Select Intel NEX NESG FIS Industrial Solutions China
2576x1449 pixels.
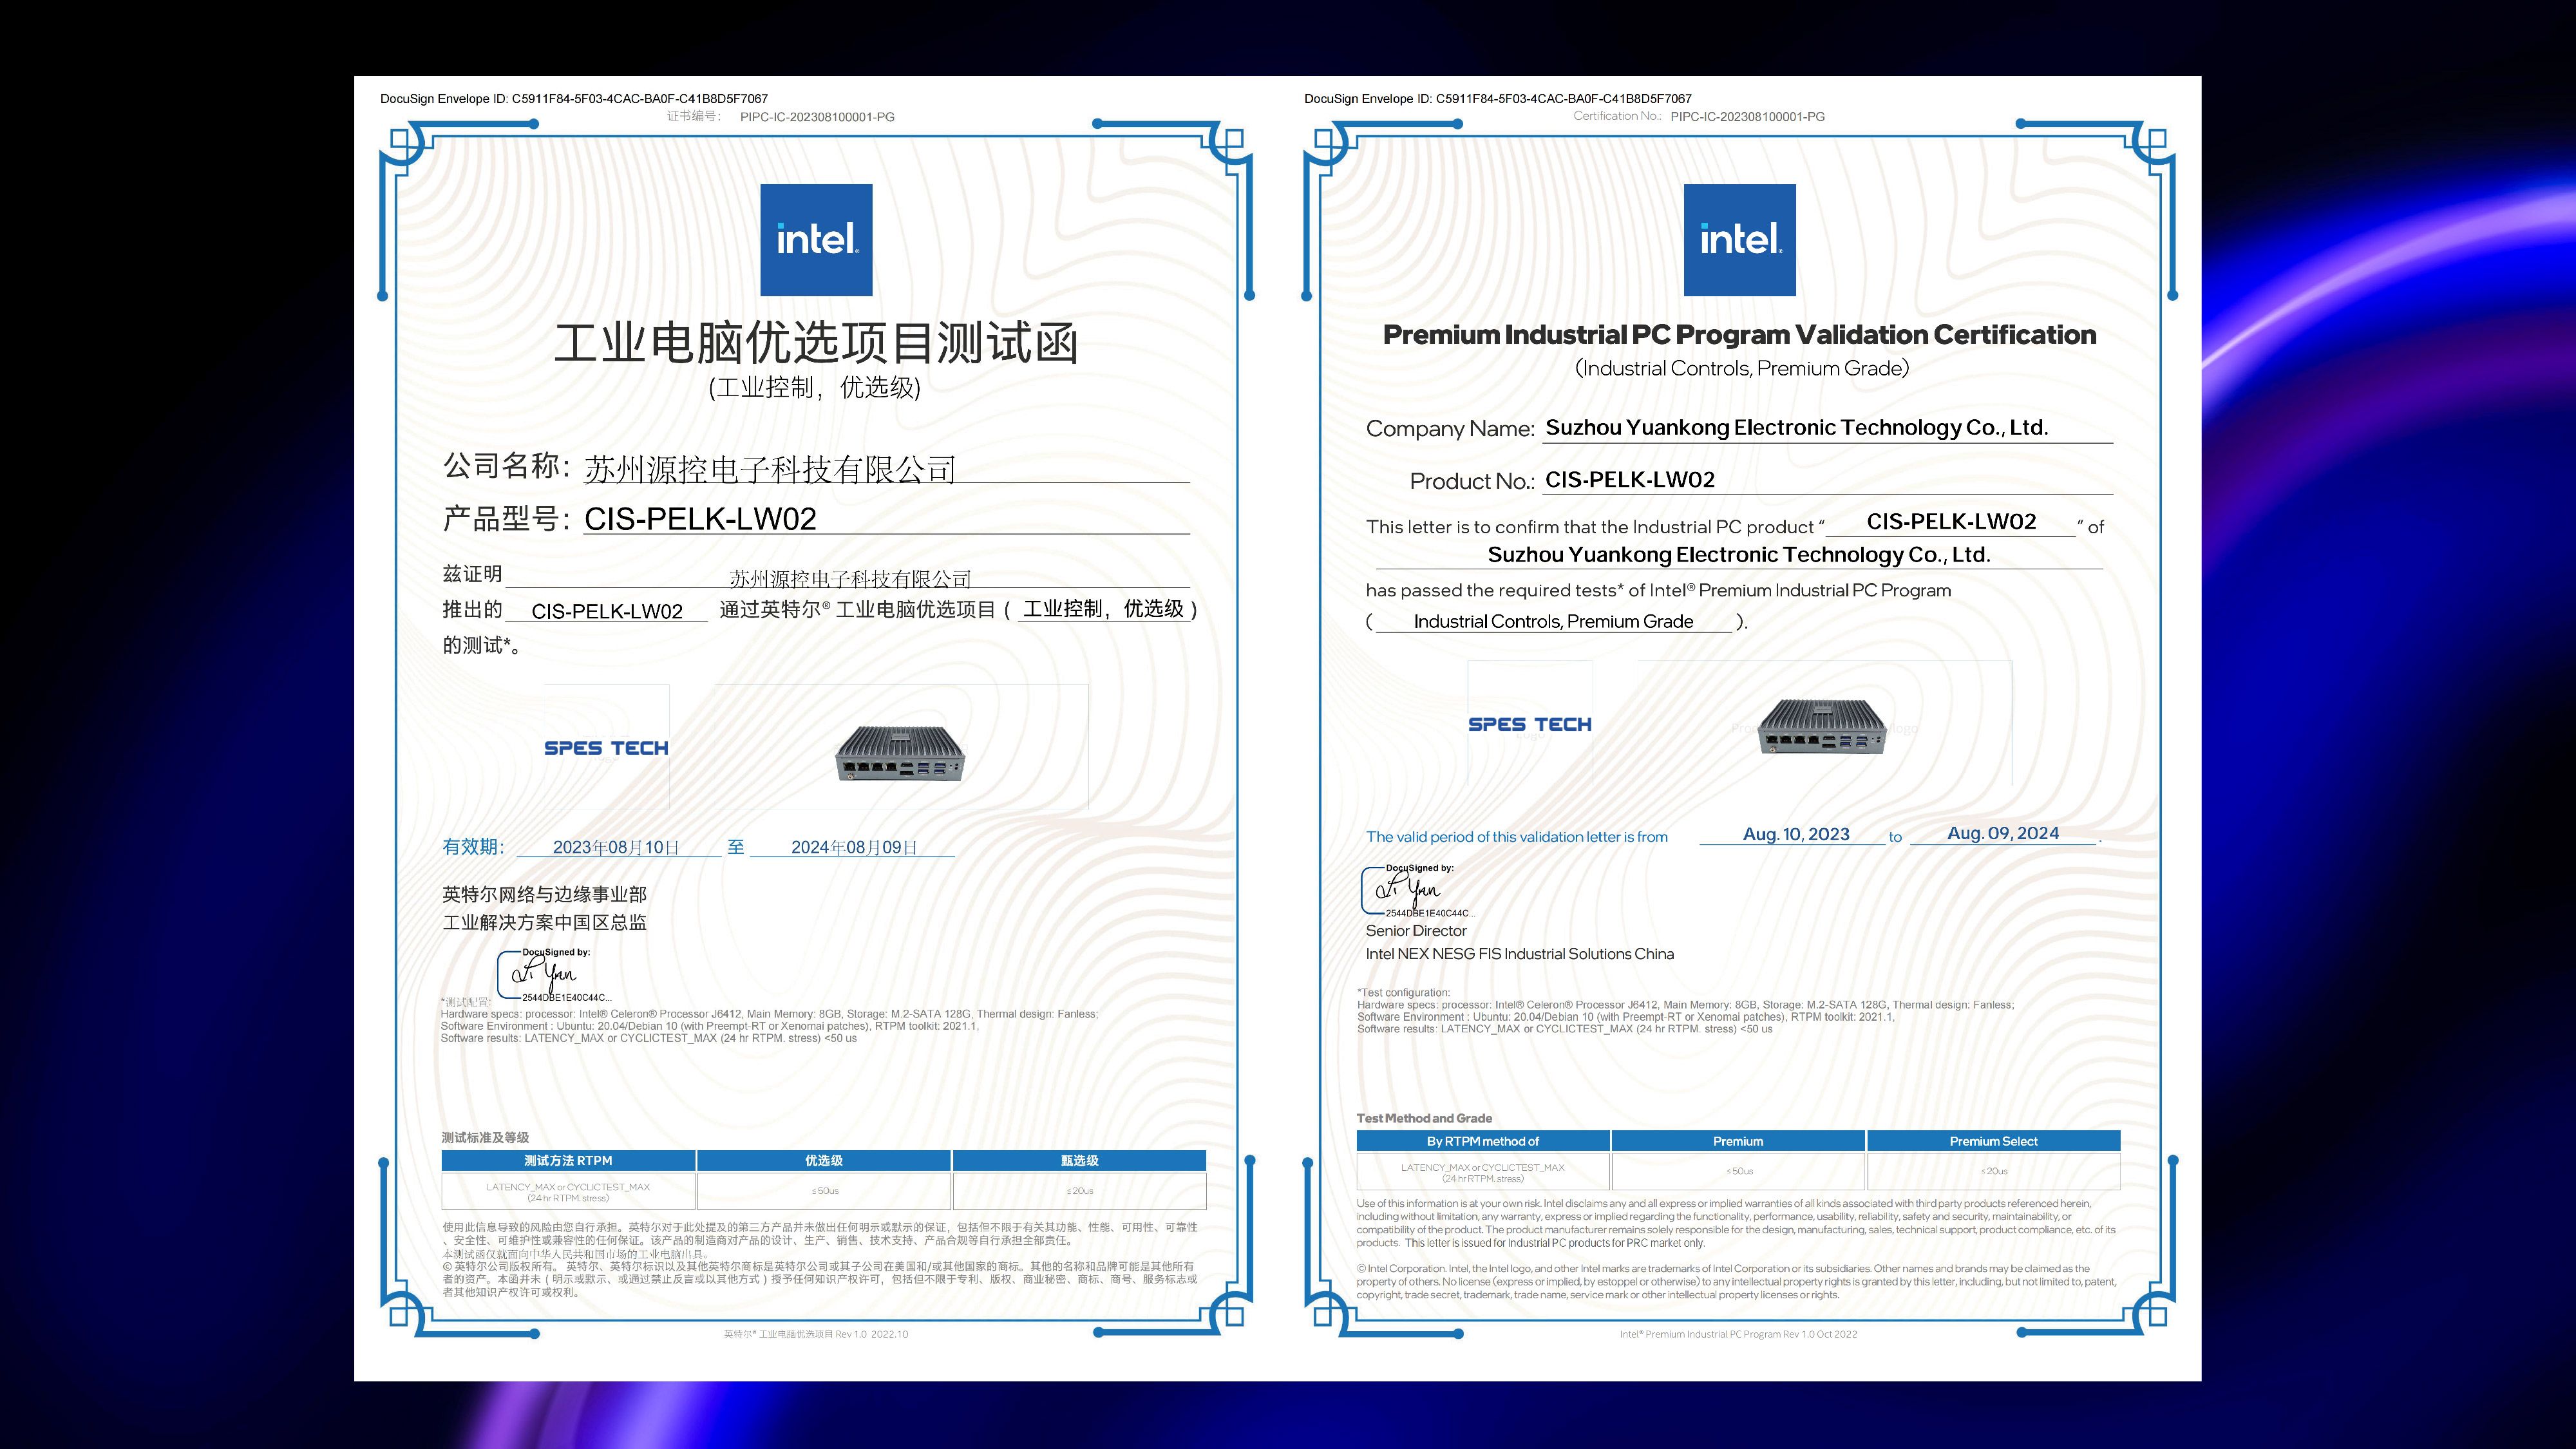tap(1520, 954)
